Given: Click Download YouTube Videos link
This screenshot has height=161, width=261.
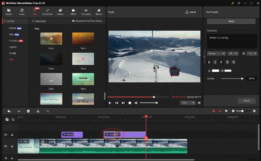Looking at the screenshot, I should 87,21.
